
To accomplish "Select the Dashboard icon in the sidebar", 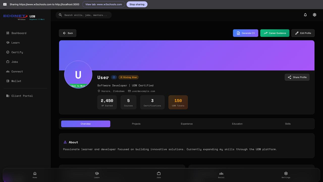I will pos(8,33).
